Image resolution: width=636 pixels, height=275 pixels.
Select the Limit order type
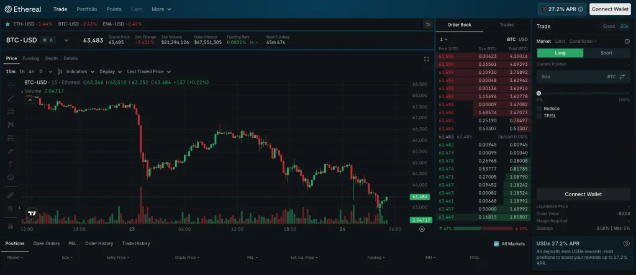coord(560,42)
